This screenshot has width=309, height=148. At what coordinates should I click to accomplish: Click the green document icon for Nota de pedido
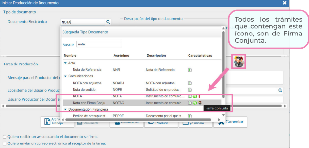click(190, 90)
